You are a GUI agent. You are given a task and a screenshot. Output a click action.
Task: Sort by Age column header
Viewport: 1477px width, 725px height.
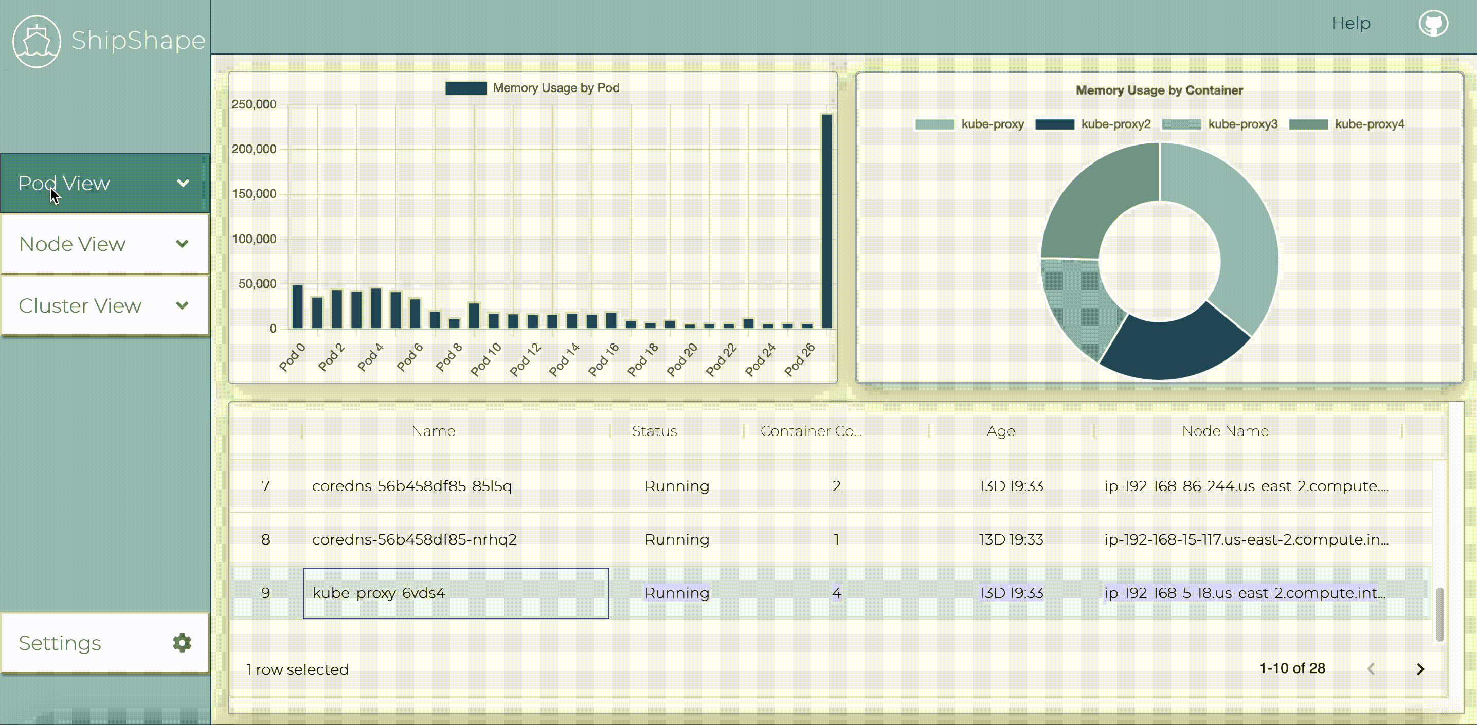(1001, 431)
